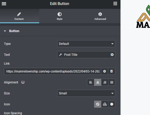Screen dimensions: 150x115
Task: Open the hamburger menu icon
Action: [4, 4]
